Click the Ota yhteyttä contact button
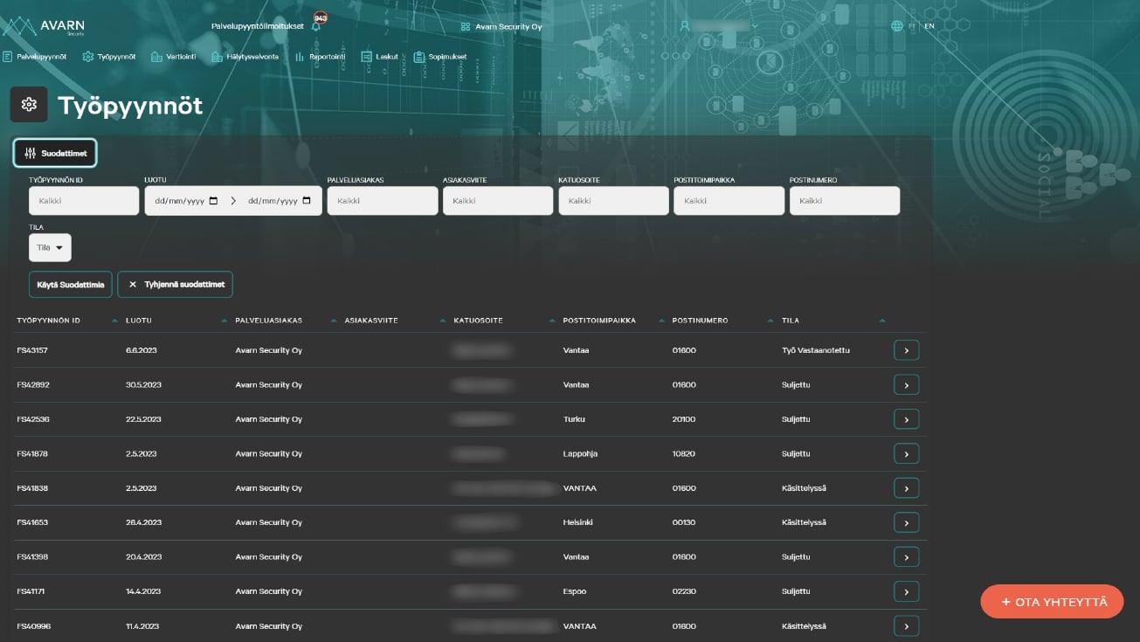The image size is (1140, 642). (1052, 602)
